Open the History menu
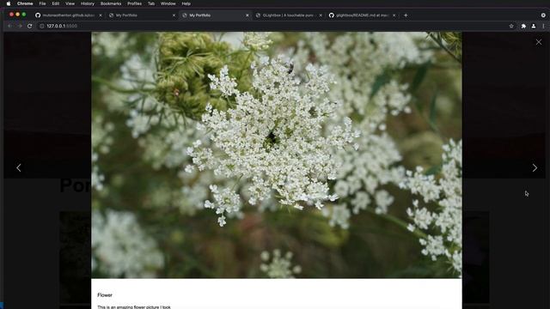550x309 pixels. click(x=88, y=3)
